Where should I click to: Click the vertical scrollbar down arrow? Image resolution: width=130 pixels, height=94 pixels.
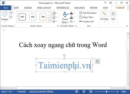tap(128, 85)
